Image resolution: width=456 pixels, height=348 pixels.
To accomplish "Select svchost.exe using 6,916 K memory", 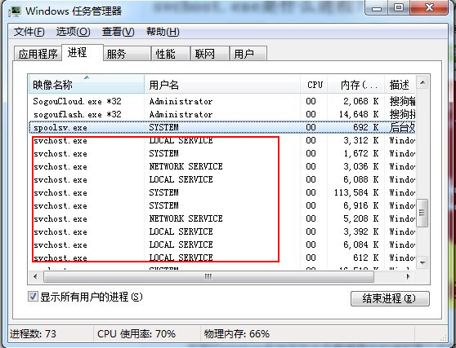I will [x=222, y=205].
